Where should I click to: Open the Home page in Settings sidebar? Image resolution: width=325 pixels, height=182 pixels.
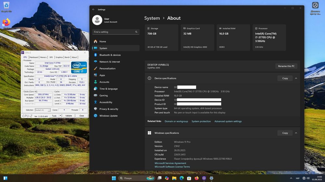pos(116,41)
